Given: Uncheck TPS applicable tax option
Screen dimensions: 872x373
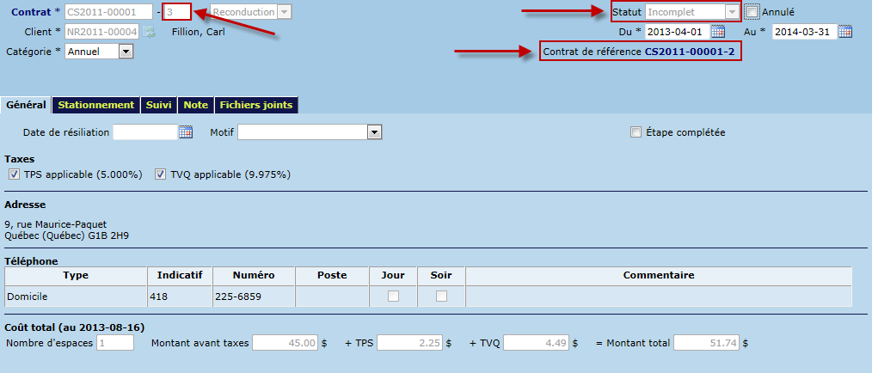Looking at the screenshot, I should [x=14, y=174].
